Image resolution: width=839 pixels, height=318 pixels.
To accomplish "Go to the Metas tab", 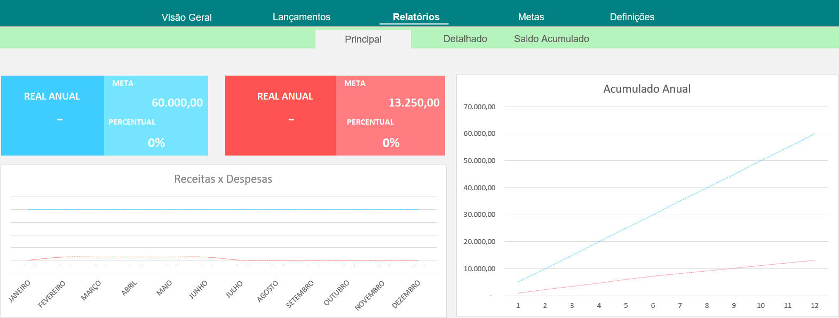I will click(531, 17).
